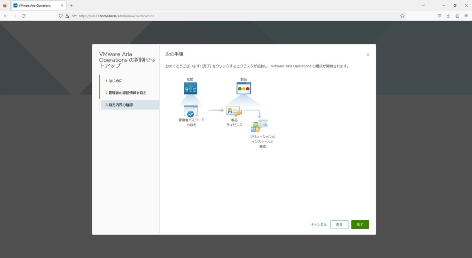Screen dimensions: 472x258
Task: Click the VMware Aria Operations wizard title
Action: 127,60
